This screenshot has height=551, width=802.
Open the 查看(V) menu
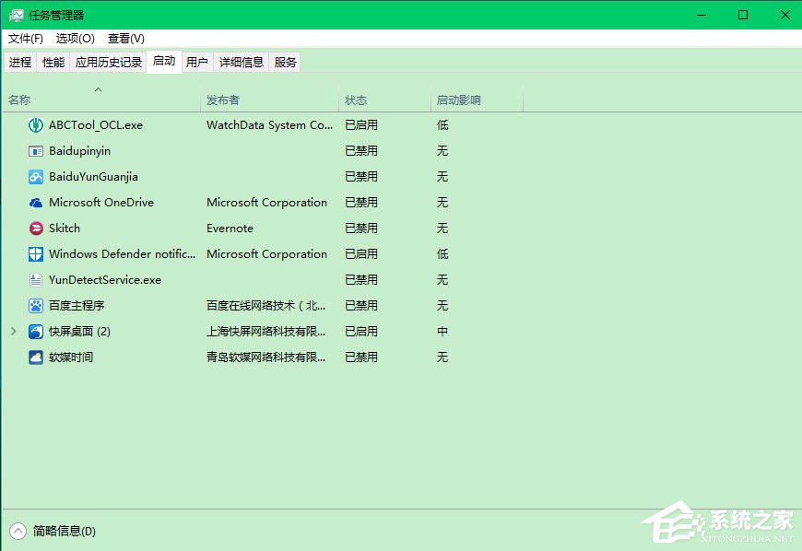pos(125,39)
